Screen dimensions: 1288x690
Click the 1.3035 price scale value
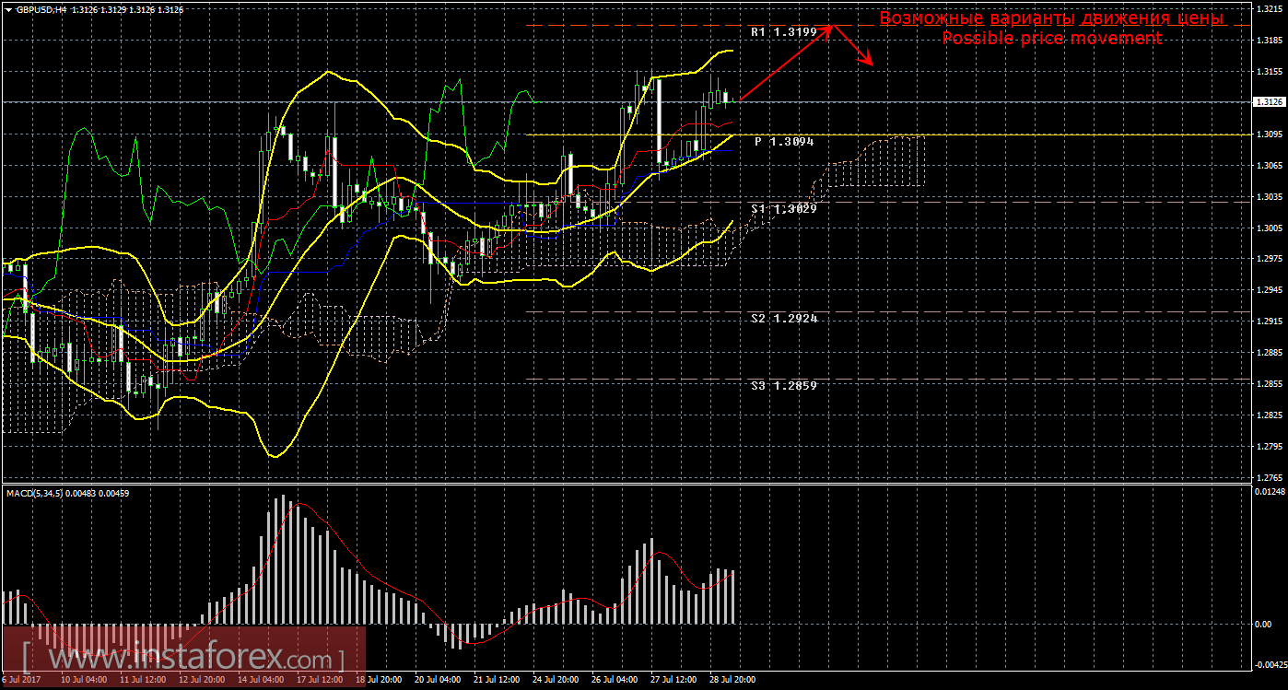tap(1270, 196)
